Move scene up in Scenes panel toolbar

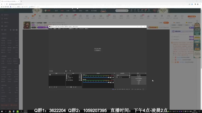coord(54,87)
